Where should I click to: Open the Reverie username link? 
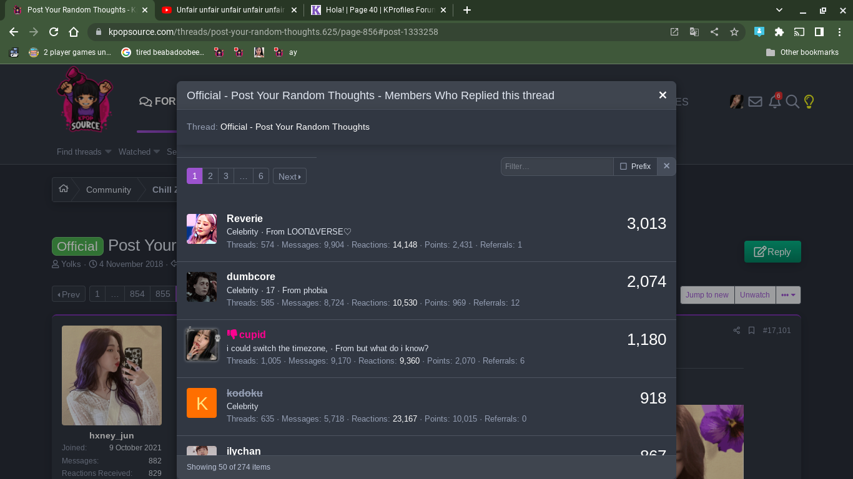tap(245, 218)
